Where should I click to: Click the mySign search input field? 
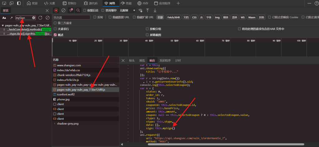tap(23, 18)
